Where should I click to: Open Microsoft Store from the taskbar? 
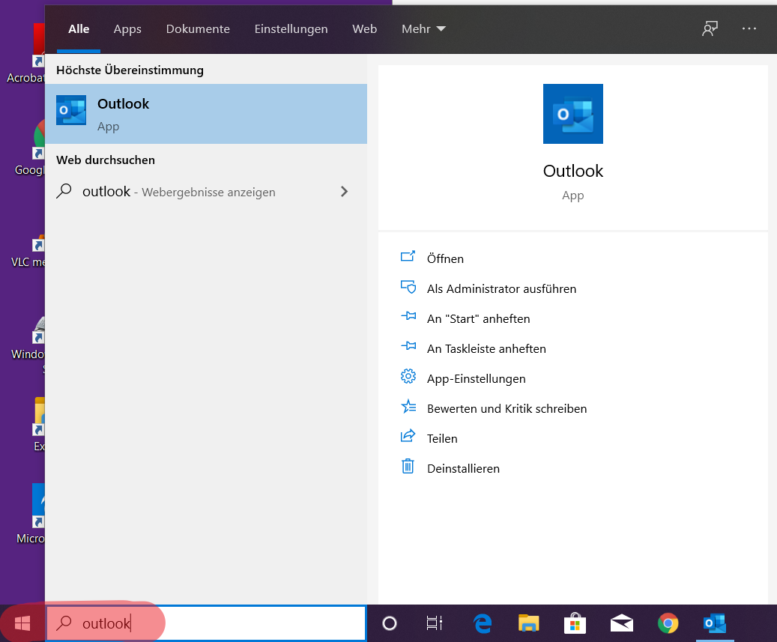pyautogui.click(x=575, y=623)
